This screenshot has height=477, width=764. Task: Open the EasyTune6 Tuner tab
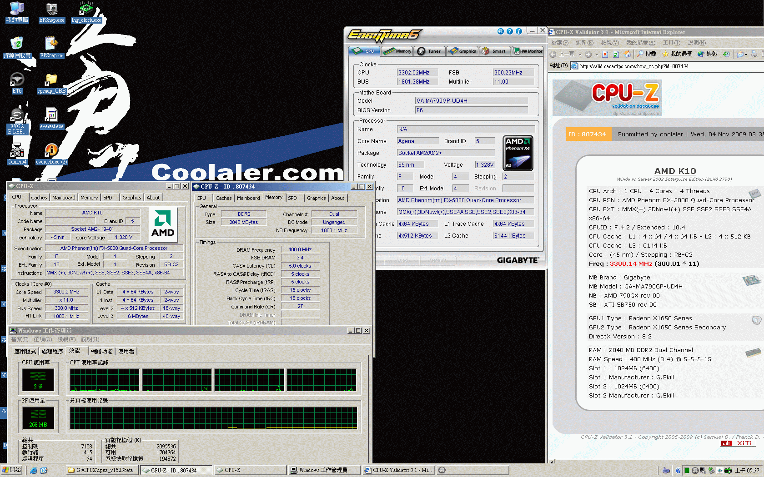(x=429, y=51)
